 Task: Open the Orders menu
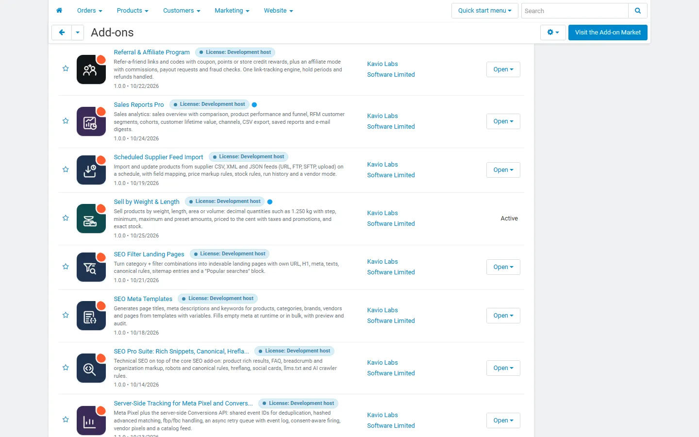pos(90,11)
